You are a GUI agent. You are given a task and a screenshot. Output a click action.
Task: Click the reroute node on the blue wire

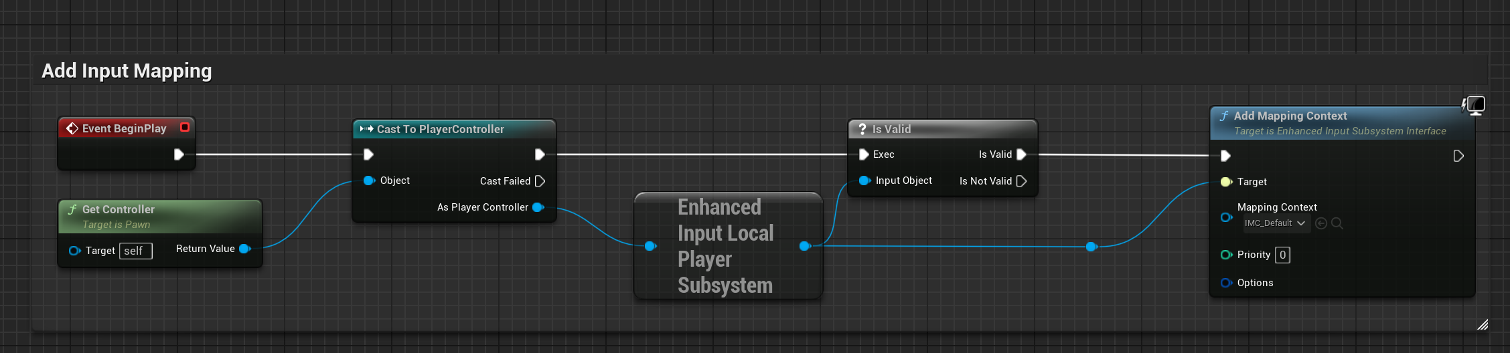click(1091, 247)
